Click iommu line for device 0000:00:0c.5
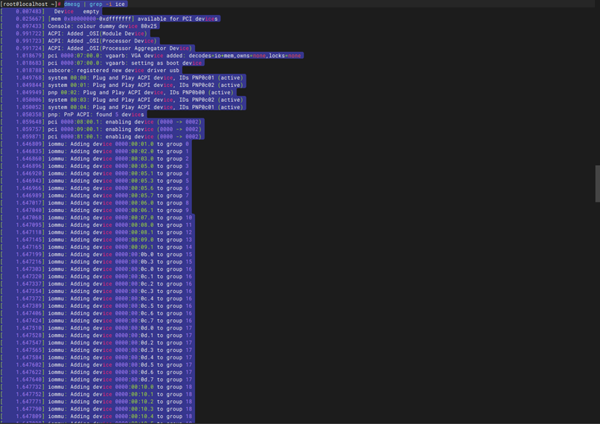This screenshot has height=424, width=600. [98, 306]
